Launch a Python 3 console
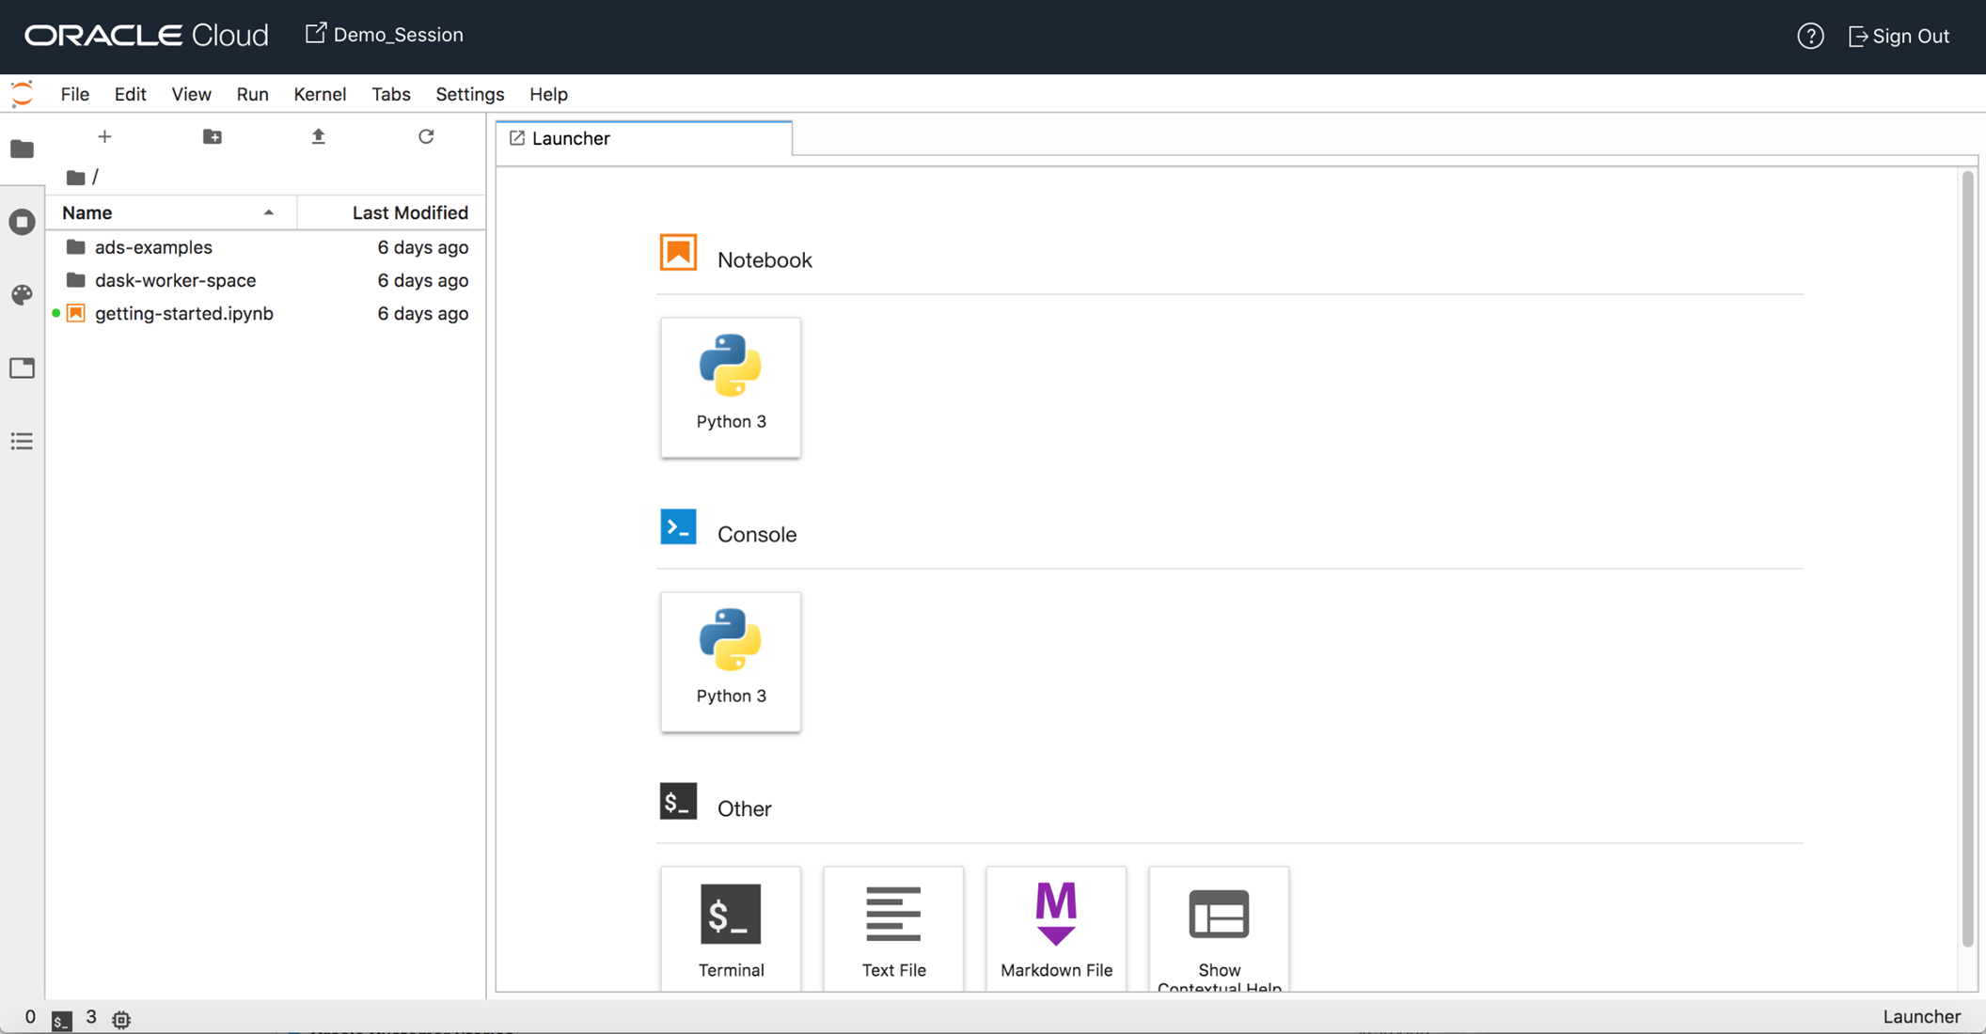Image resolution: width=1986 pixels, height=1034 pixels. 731,661
